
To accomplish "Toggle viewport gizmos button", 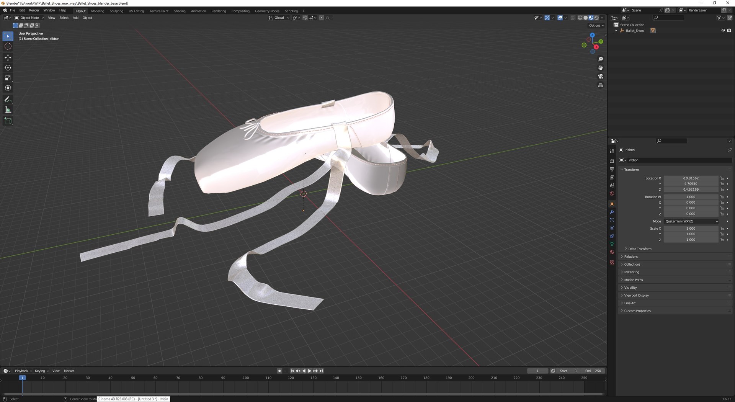I will [547, 18].
